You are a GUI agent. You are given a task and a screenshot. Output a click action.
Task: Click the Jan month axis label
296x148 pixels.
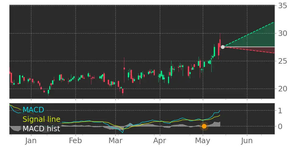tap(31, 141)
